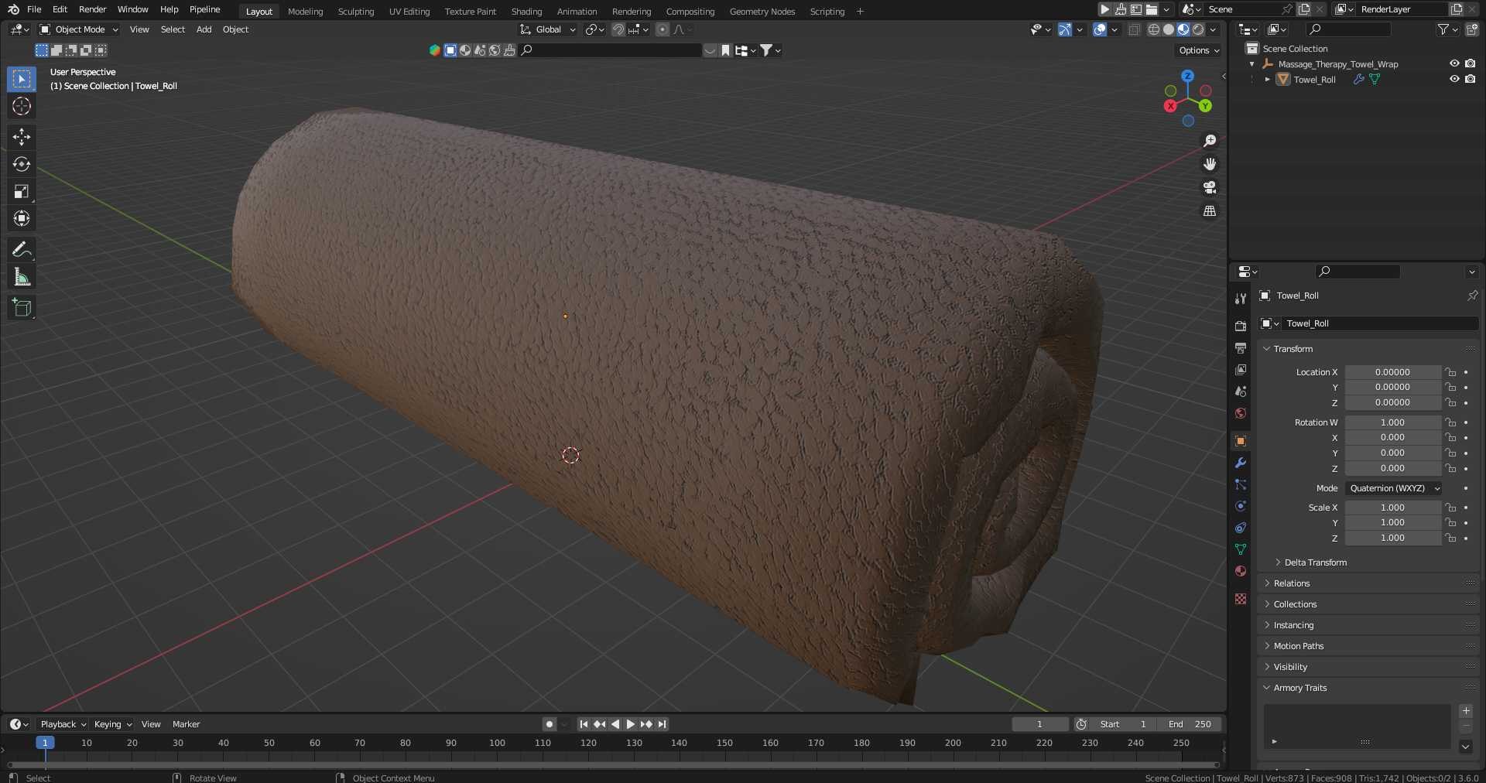Open the File menu
The image size is (1486, 783).
click(x=34, y=9)
